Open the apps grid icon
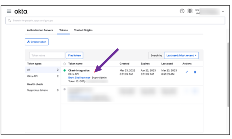 click(190, 11)
